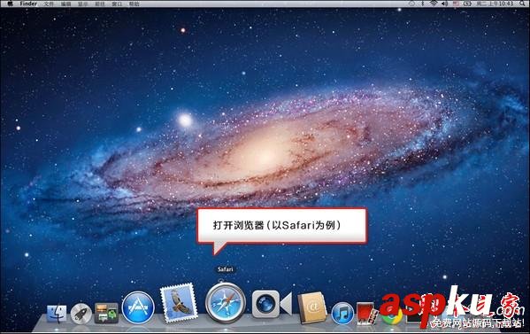530x334 pixels.
Task: Open the 前往 menu
Action: [x=100, y=4]
